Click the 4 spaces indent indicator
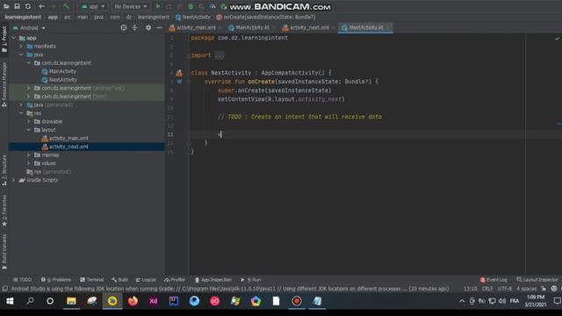The width and height of the screenshot is (562, 316). coord(527,289)
